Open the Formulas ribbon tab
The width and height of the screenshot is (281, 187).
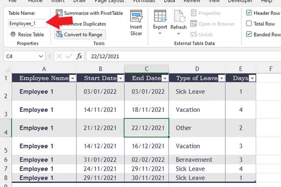point(144,1)
